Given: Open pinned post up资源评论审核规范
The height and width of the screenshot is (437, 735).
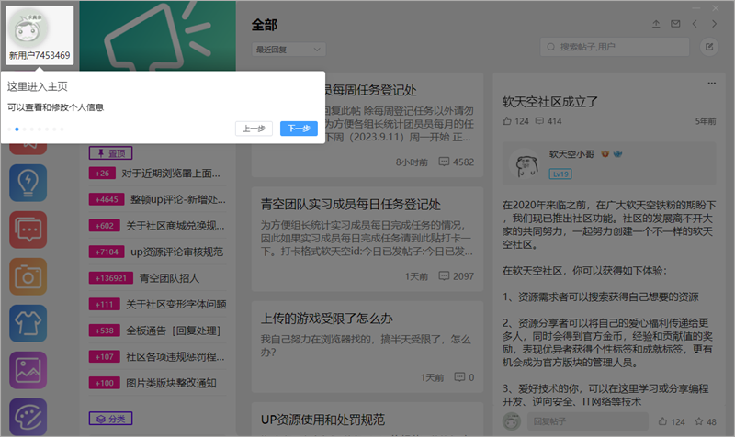Looking at the screenshot, I should click(x=176, y=252).
